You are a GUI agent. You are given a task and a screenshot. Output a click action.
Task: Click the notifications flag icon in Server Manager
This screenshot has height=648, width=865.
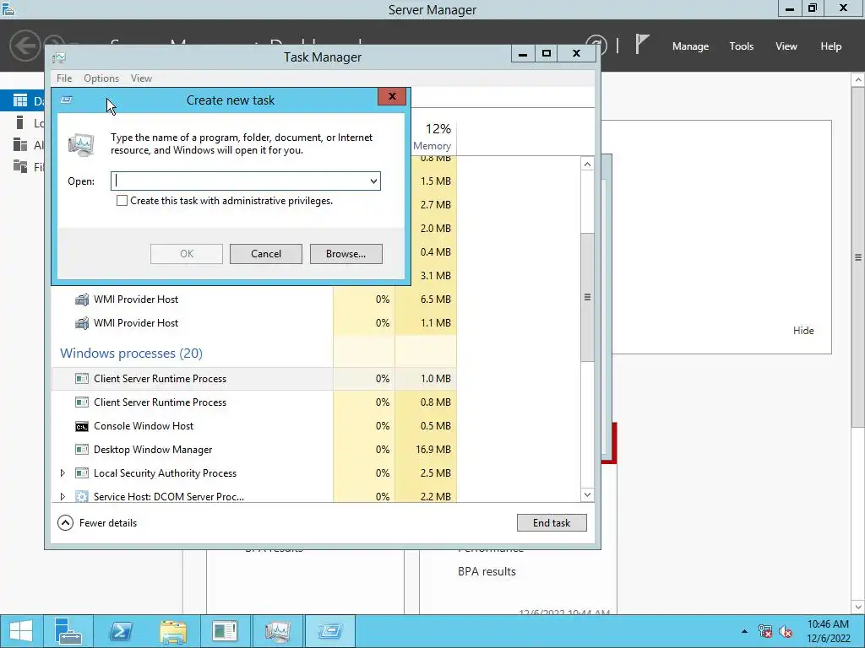(x=642, y=44)
